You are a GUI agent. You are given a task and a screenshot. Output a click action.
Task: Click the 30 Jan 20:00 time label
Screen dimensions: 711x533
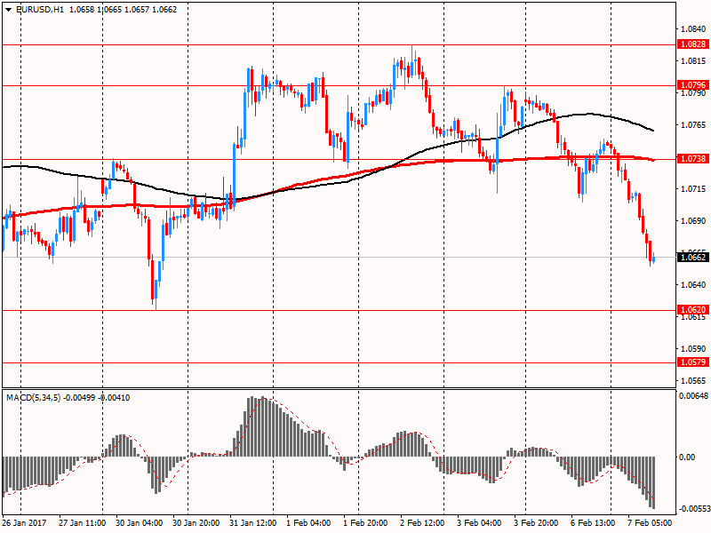(x=196, y=522)
